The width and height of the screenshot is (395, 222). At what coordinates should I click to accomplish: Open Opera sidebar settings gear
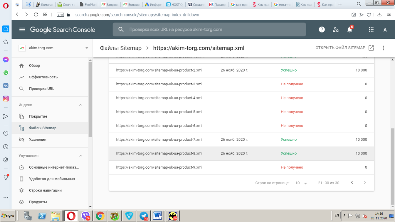pyautogui.click(x=6, y=160)
